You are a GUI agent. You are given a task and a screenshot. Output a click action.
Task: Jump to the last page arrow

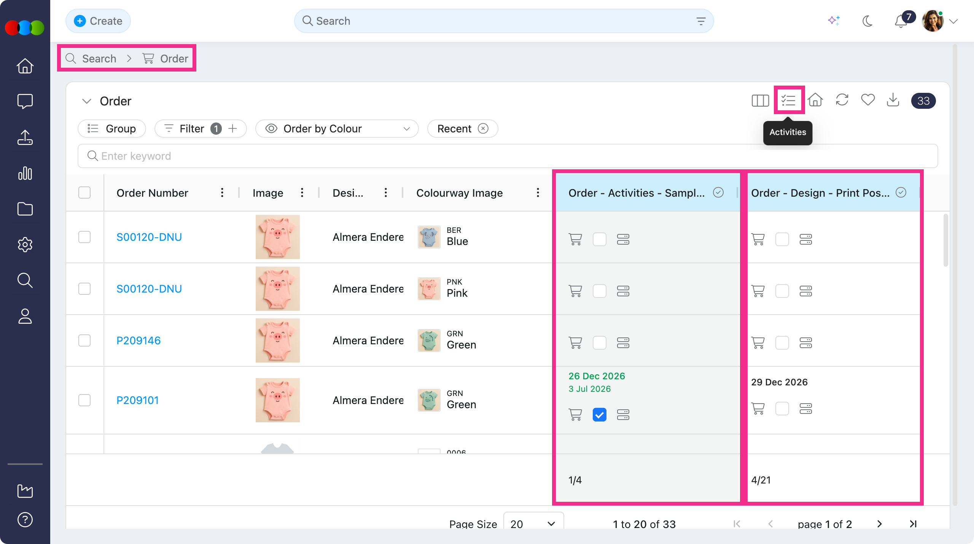[x=913, y=524]
